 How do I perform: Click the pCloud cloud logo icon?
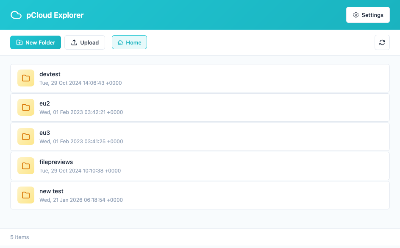(16, 14)
